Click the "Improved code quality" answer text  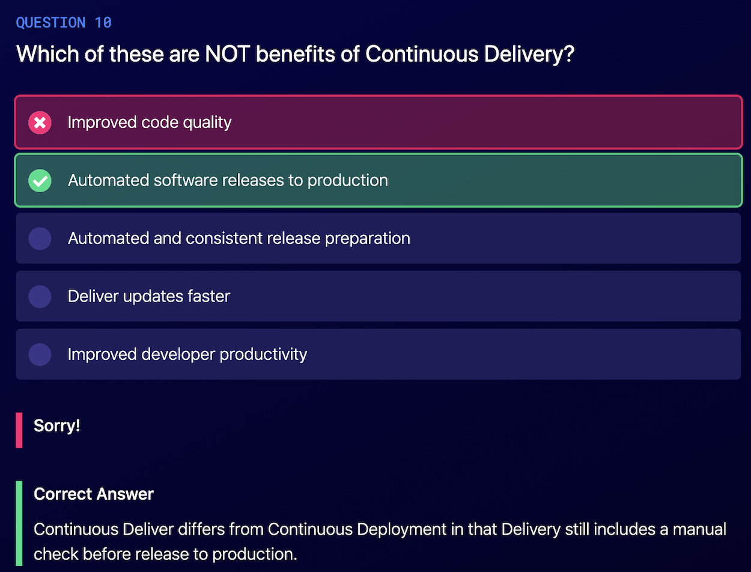tap(150, 123)
